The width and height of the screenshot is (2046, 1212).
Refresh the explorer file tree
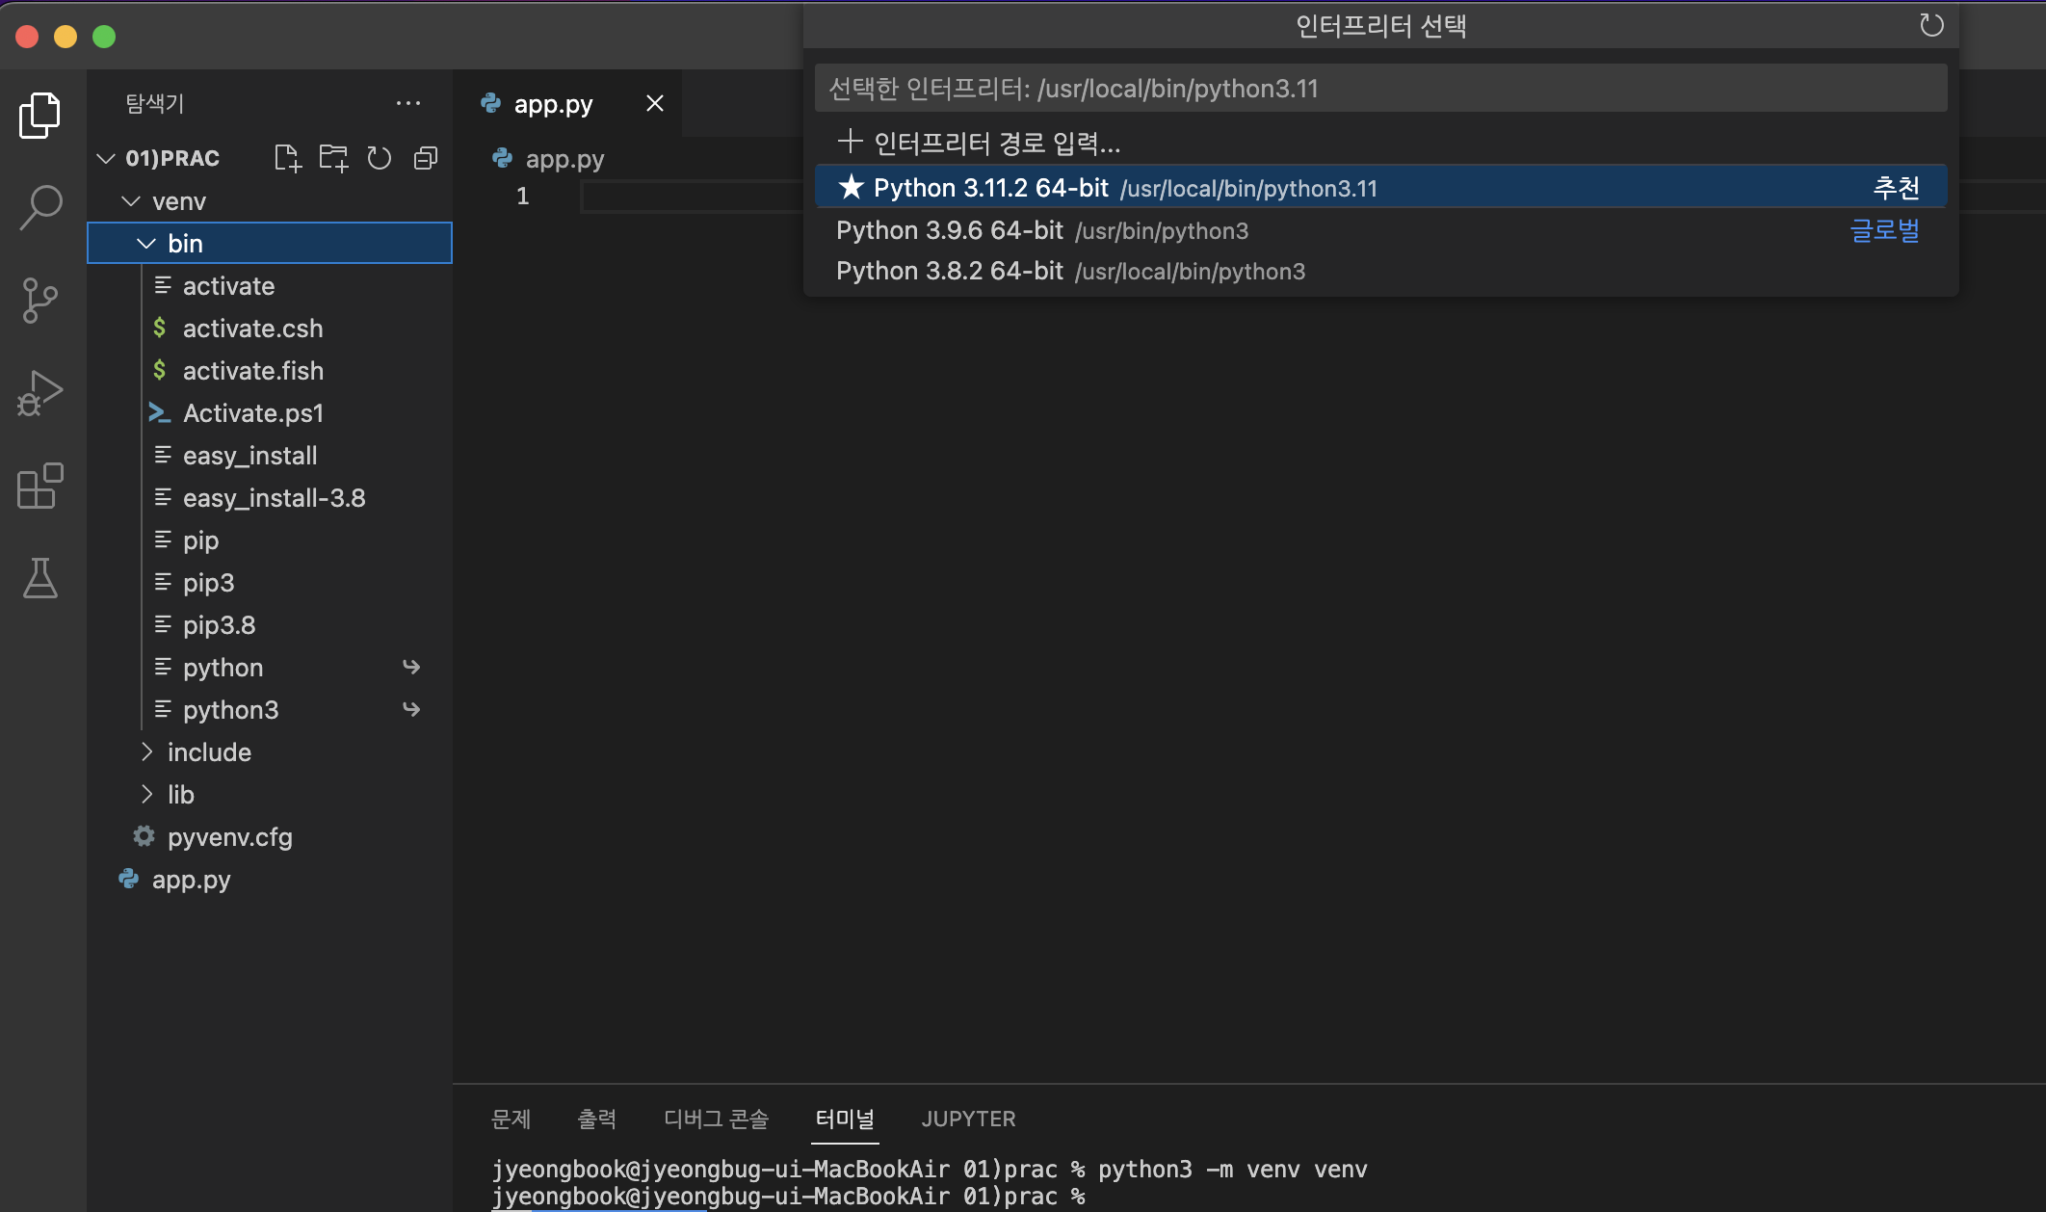tap(380, 158)
